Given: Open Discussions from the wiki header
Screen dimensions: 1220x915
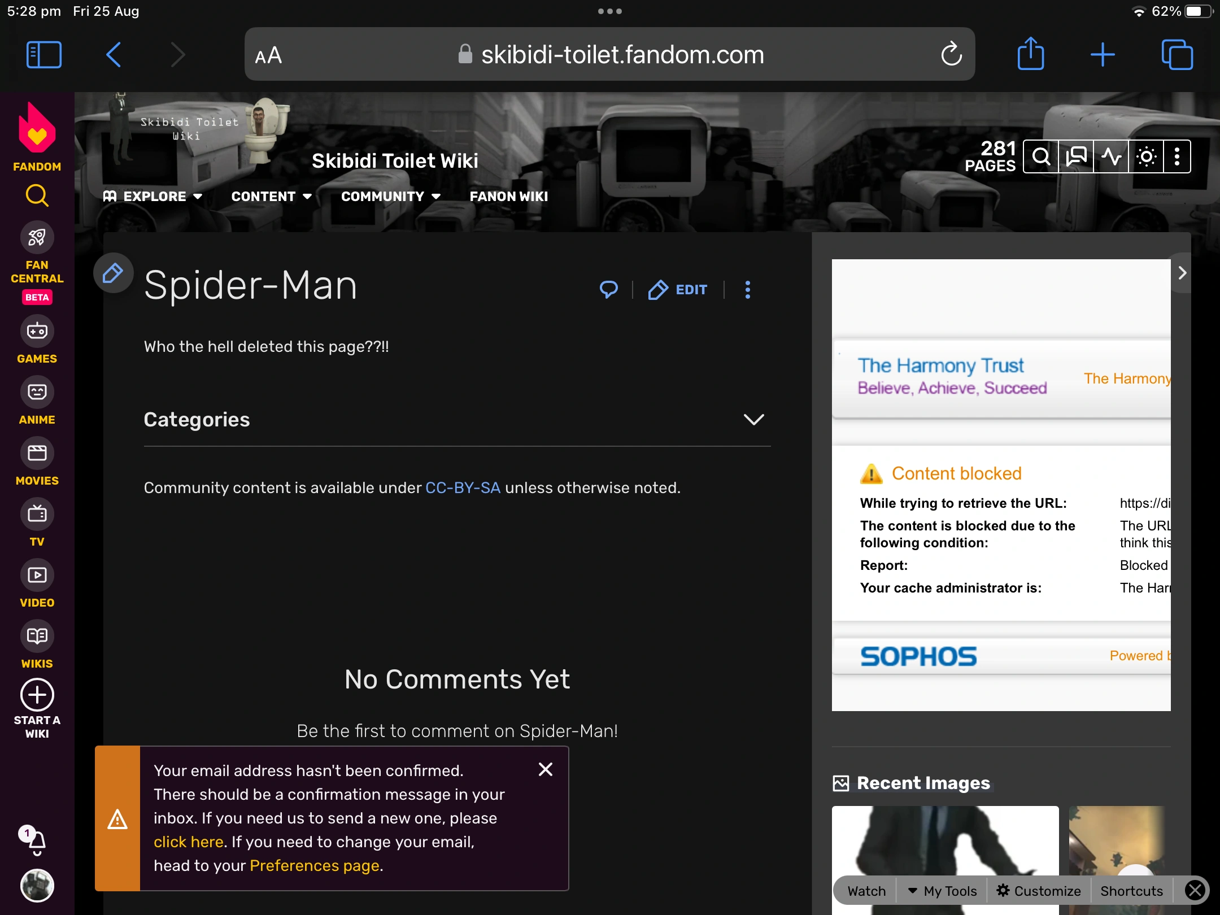Looking at the screenshot, I should coord(1076,156).
